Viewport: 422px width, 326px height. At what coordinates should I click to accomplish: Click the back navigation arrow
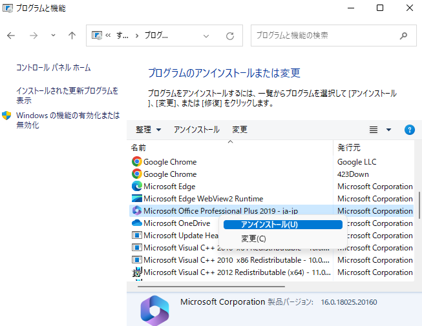11,36
